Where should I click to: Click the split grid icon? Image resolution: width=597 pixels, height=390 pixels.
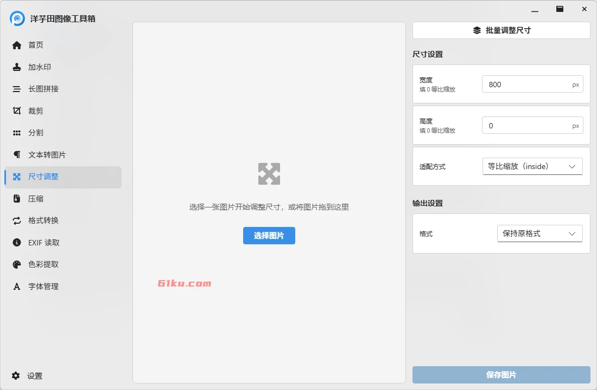[x=17, y=133]
